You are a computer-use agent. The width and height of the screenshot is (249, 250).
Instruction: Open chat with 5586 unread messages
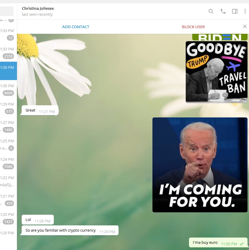(x=8, y=163)
